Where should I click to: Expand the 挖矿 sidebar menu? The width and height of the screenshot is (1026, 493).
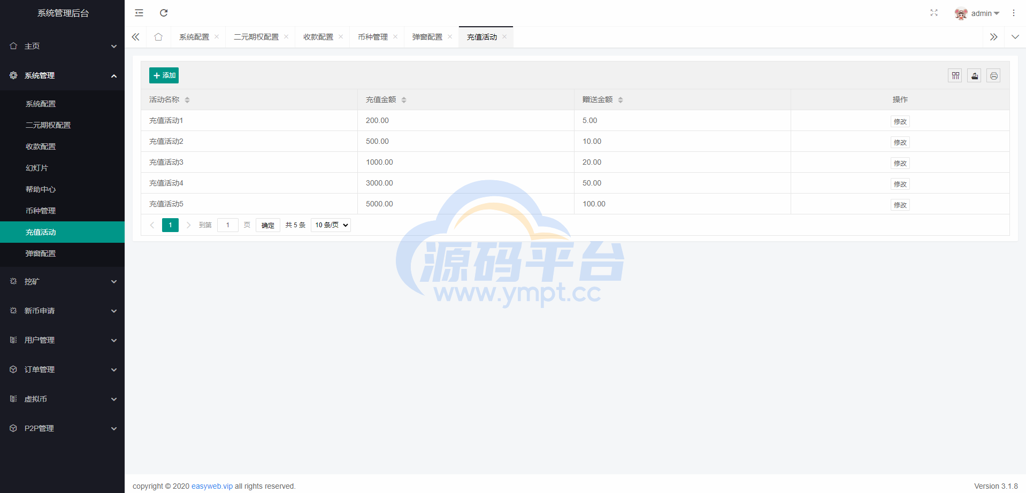click(62, 281)
